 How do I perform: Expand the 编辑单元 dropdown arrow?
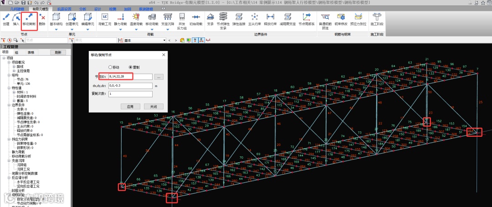88,30
